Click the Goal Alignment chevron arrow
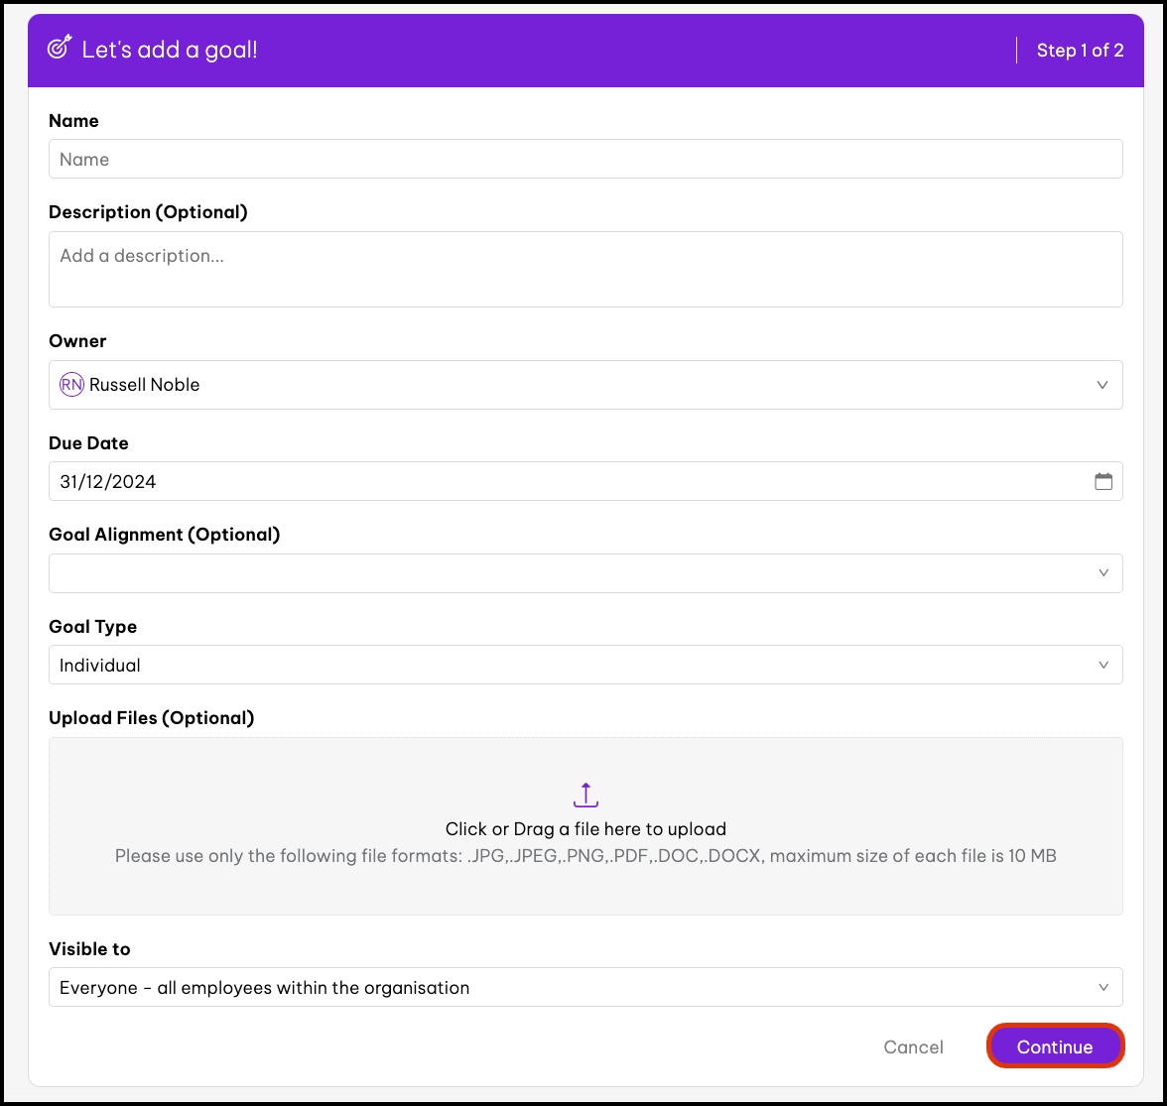The image size is (1167, 1106). click(1102, 573)
